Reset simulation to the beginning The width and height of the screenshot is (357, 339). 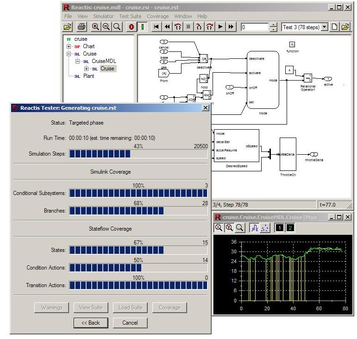(156, 27)
